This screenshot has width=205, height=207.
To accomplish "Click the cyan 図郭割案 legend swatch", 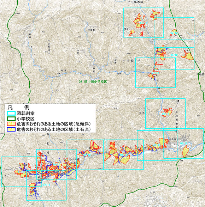I will 11,114.
